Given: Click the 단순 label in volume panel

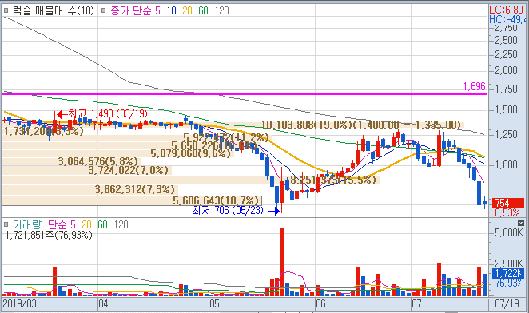Looking at the screenshot, I should click(58, 224).
